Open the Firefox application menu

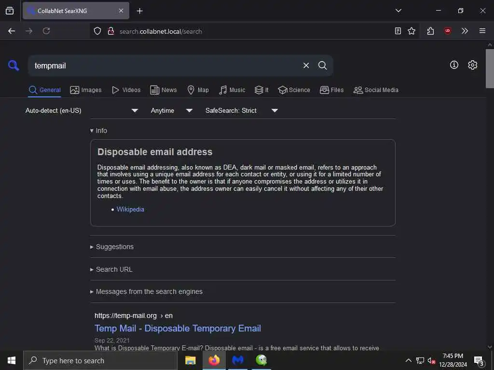[x=482, y=31]
